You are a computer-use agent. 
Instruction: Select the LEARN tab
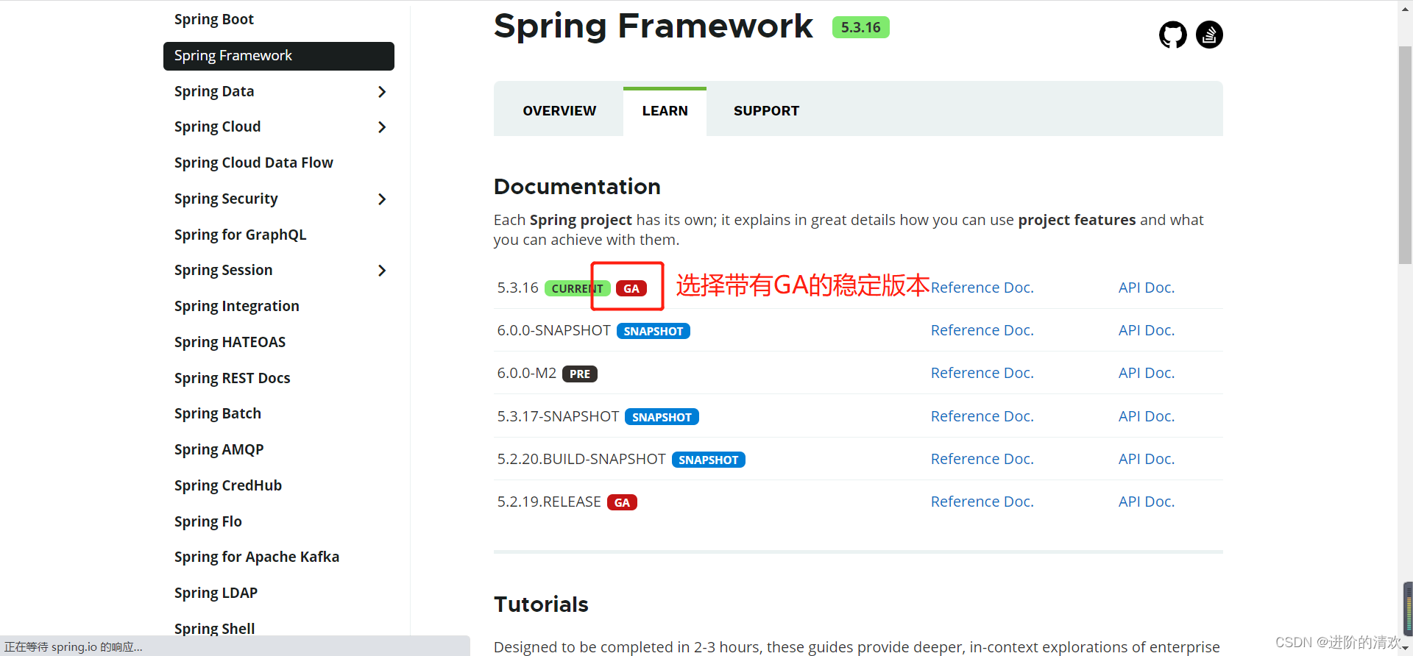[x=665, y=111]
